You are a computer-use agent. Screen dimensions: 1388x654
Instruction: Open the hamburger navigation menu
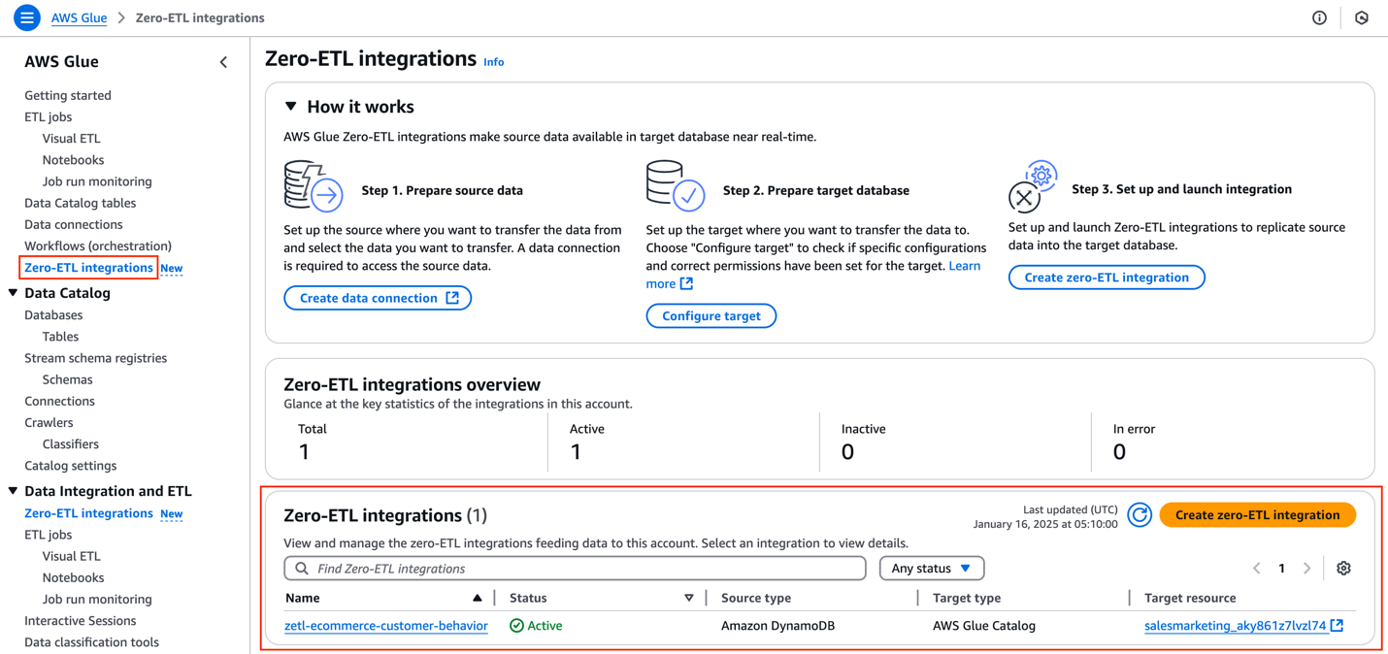click(x=26, y=17)
